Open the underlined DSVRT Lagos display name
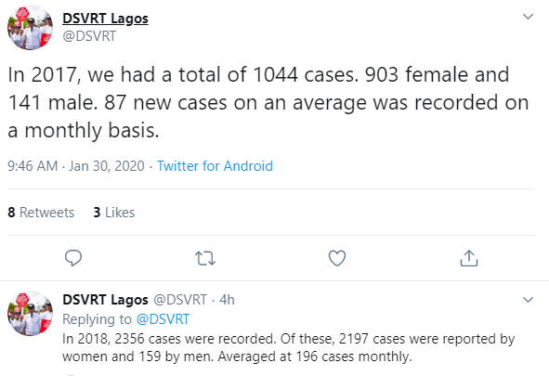This screenshot has width=549, height=376. pos(105,19)
